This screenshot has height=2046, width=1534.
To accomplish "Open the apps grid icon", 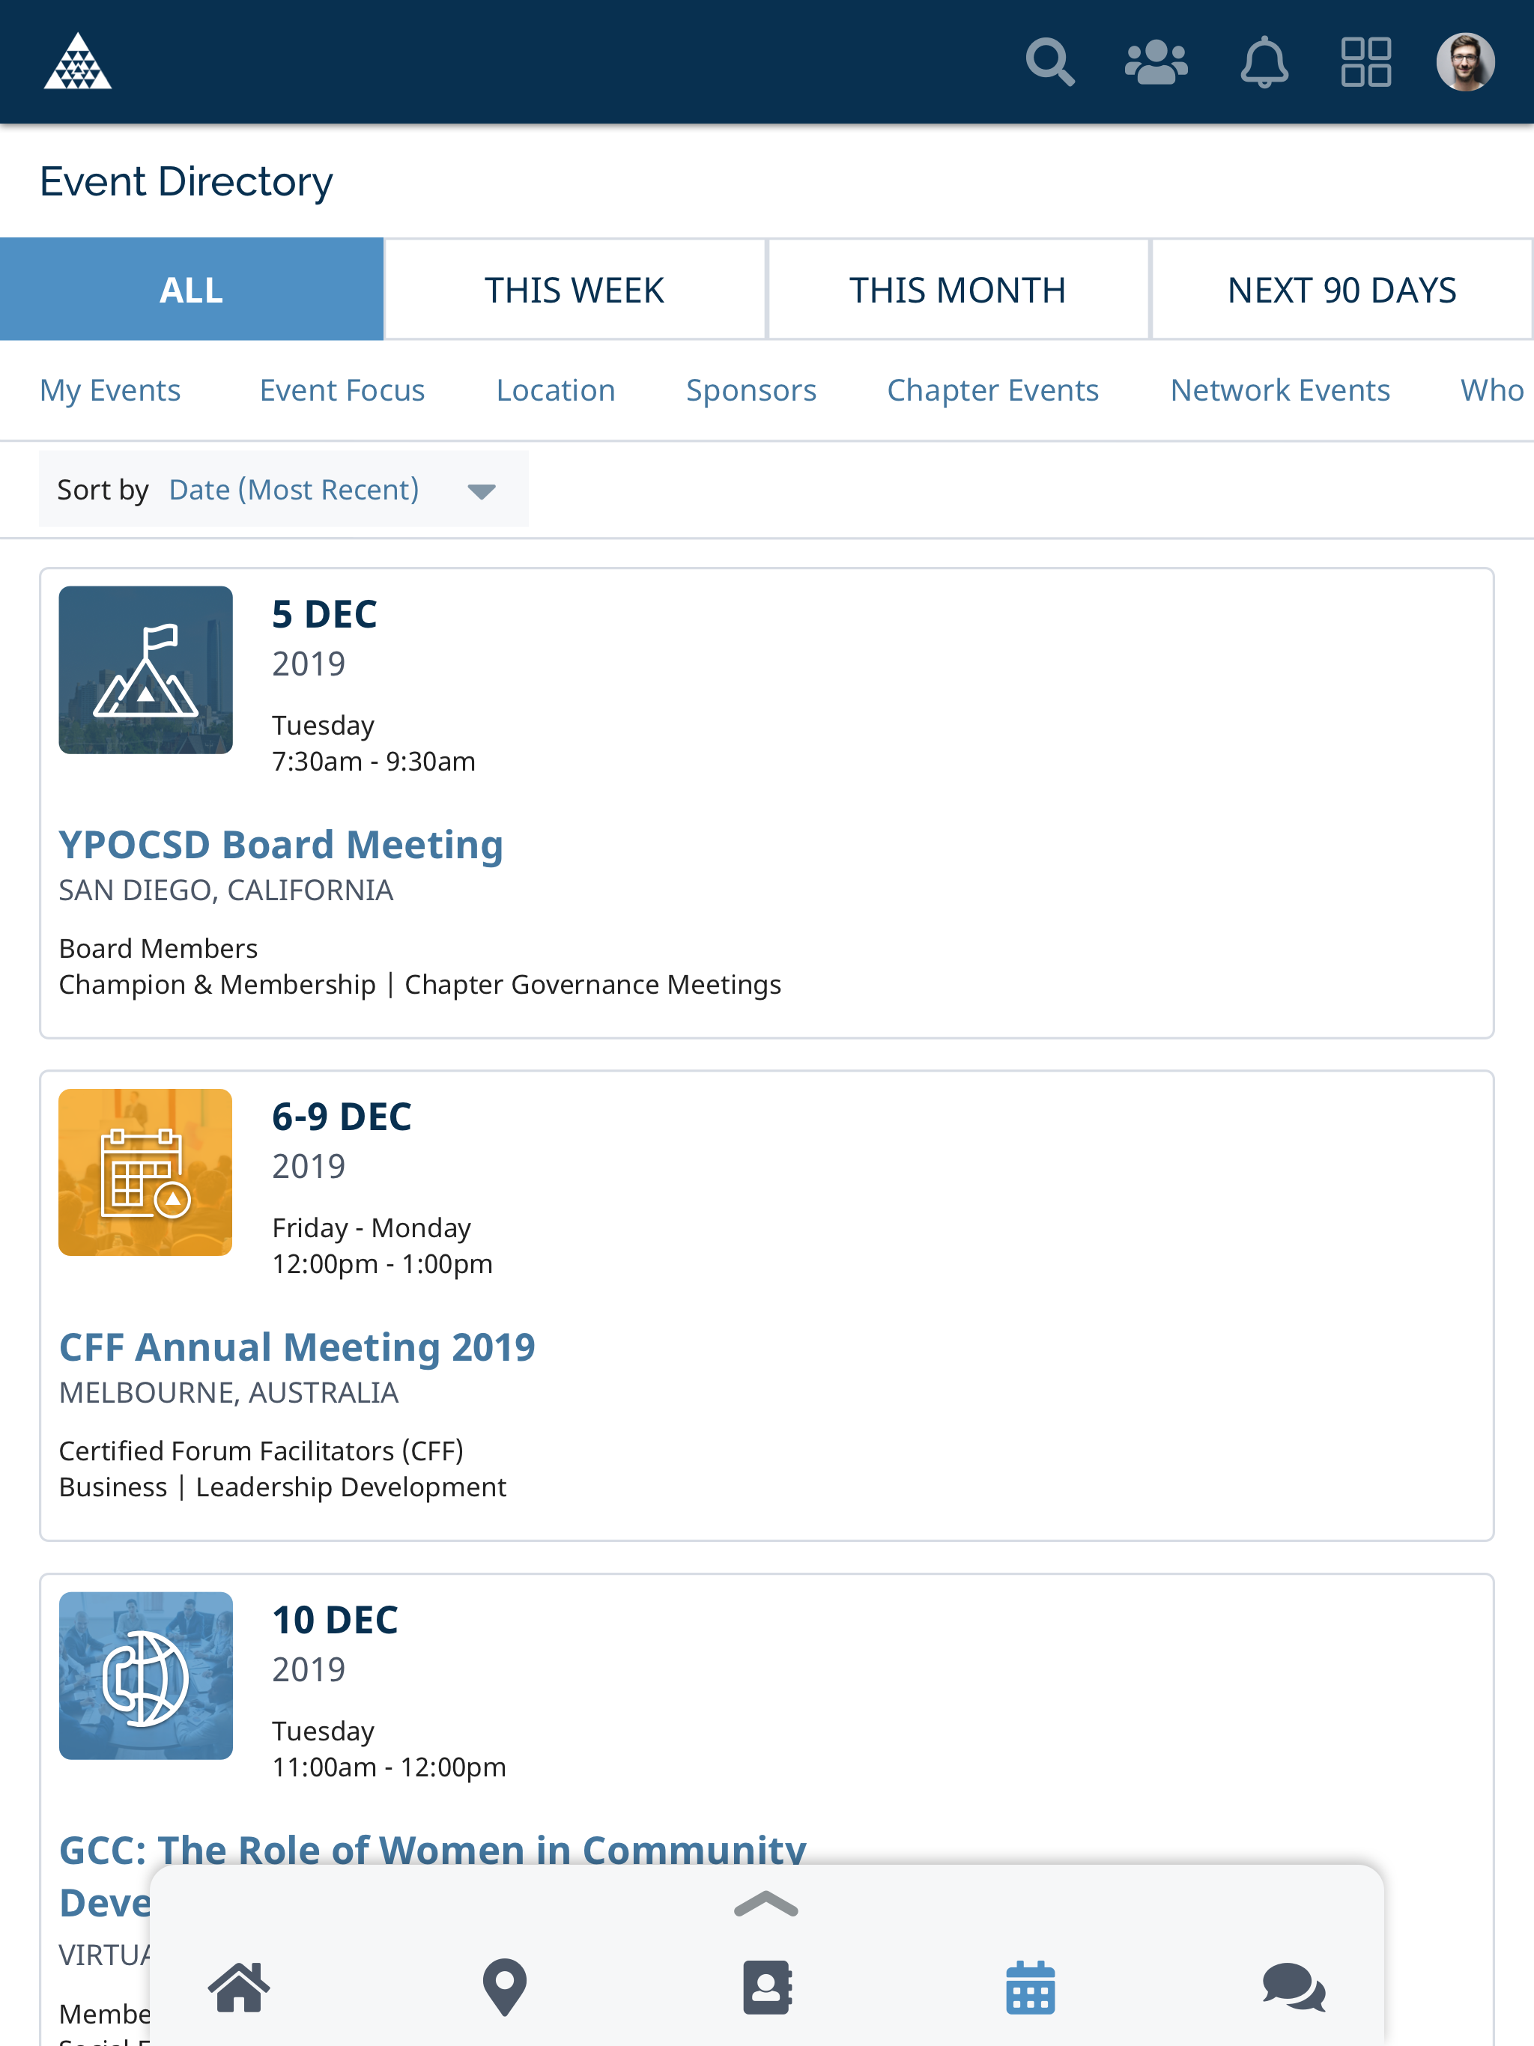I will pyautogui.click(x=1365, y=62).
